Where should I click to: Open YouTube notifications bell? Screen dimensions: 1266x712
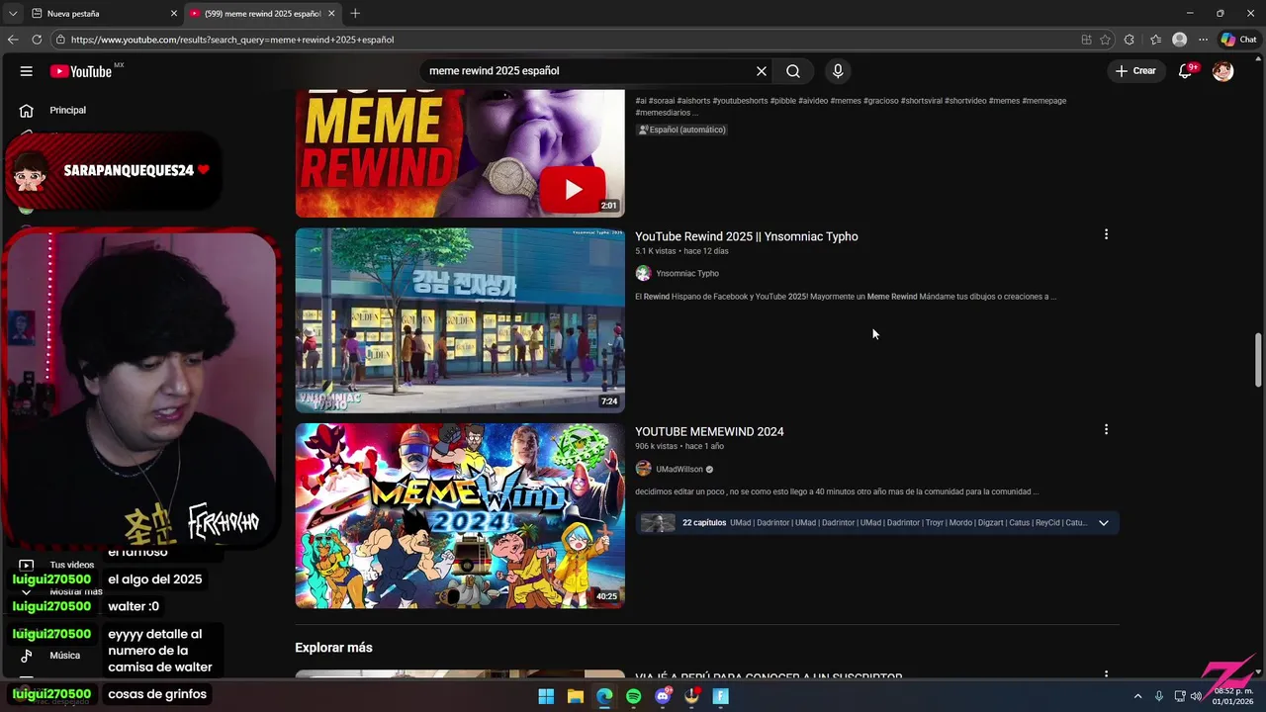click(x=1186, y=71)
